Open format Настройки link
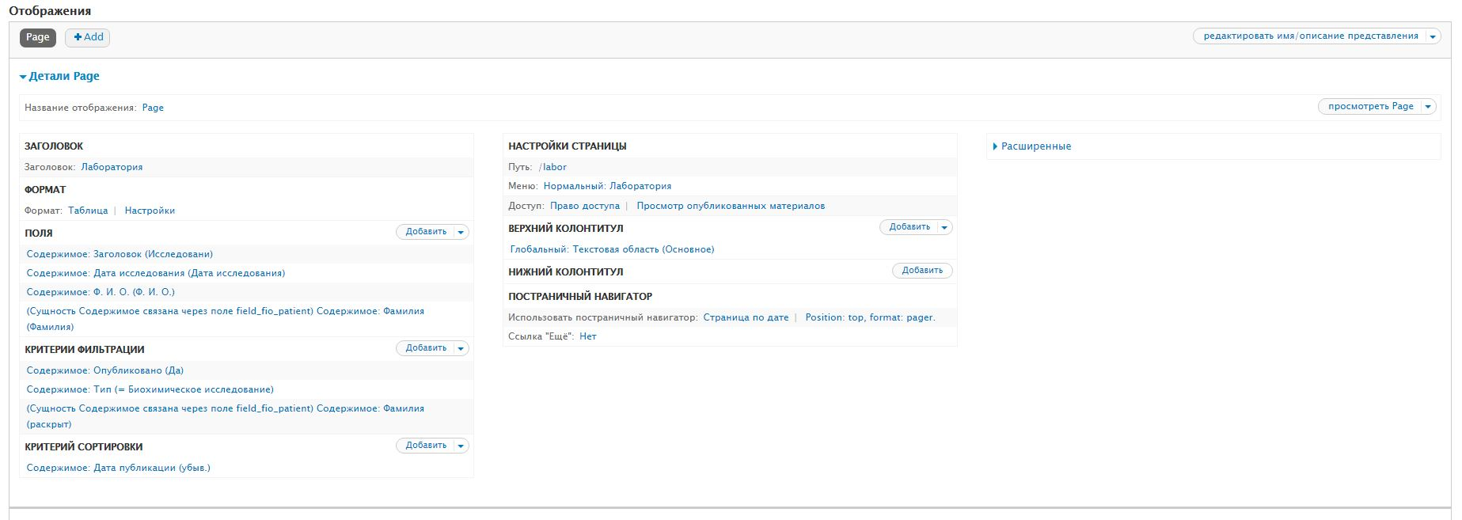The width and height of the screenshot is (1462, 520). pos(150,211)
